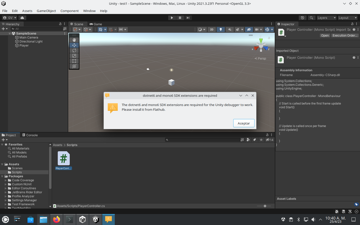Open Undo History icon
This screenshot has width=360, height=225.
[302, 18]
